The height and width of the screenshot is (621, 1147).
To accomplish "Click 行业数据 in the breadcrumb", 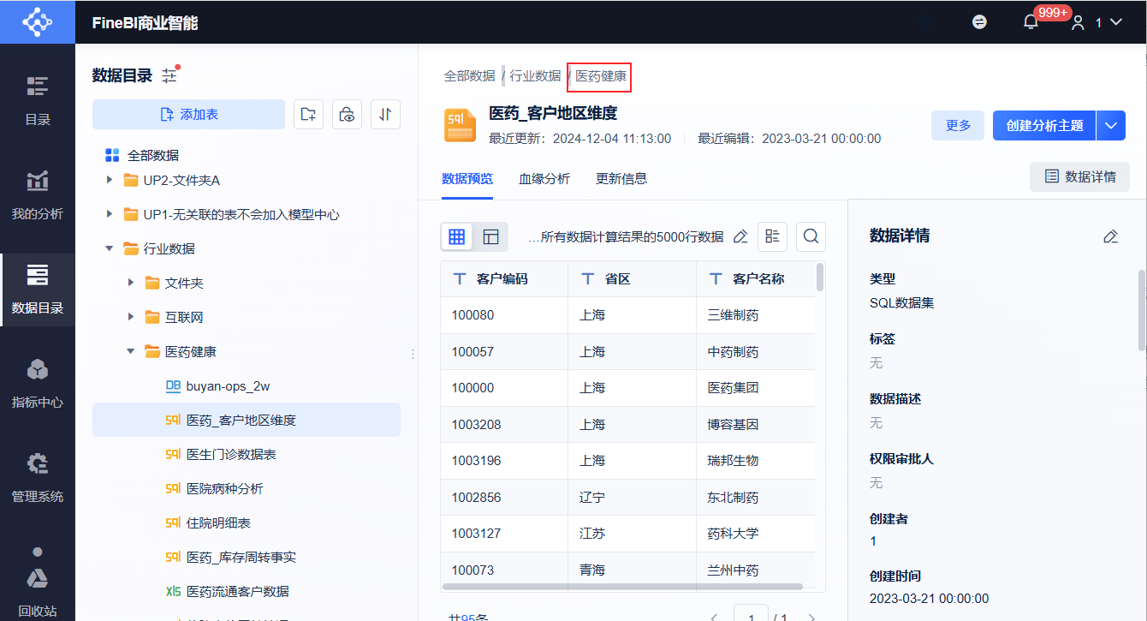I will click(x=535, y=75).
